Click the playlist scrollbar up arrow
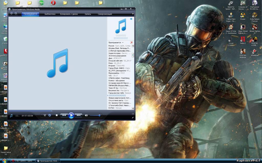 (133, 46)
